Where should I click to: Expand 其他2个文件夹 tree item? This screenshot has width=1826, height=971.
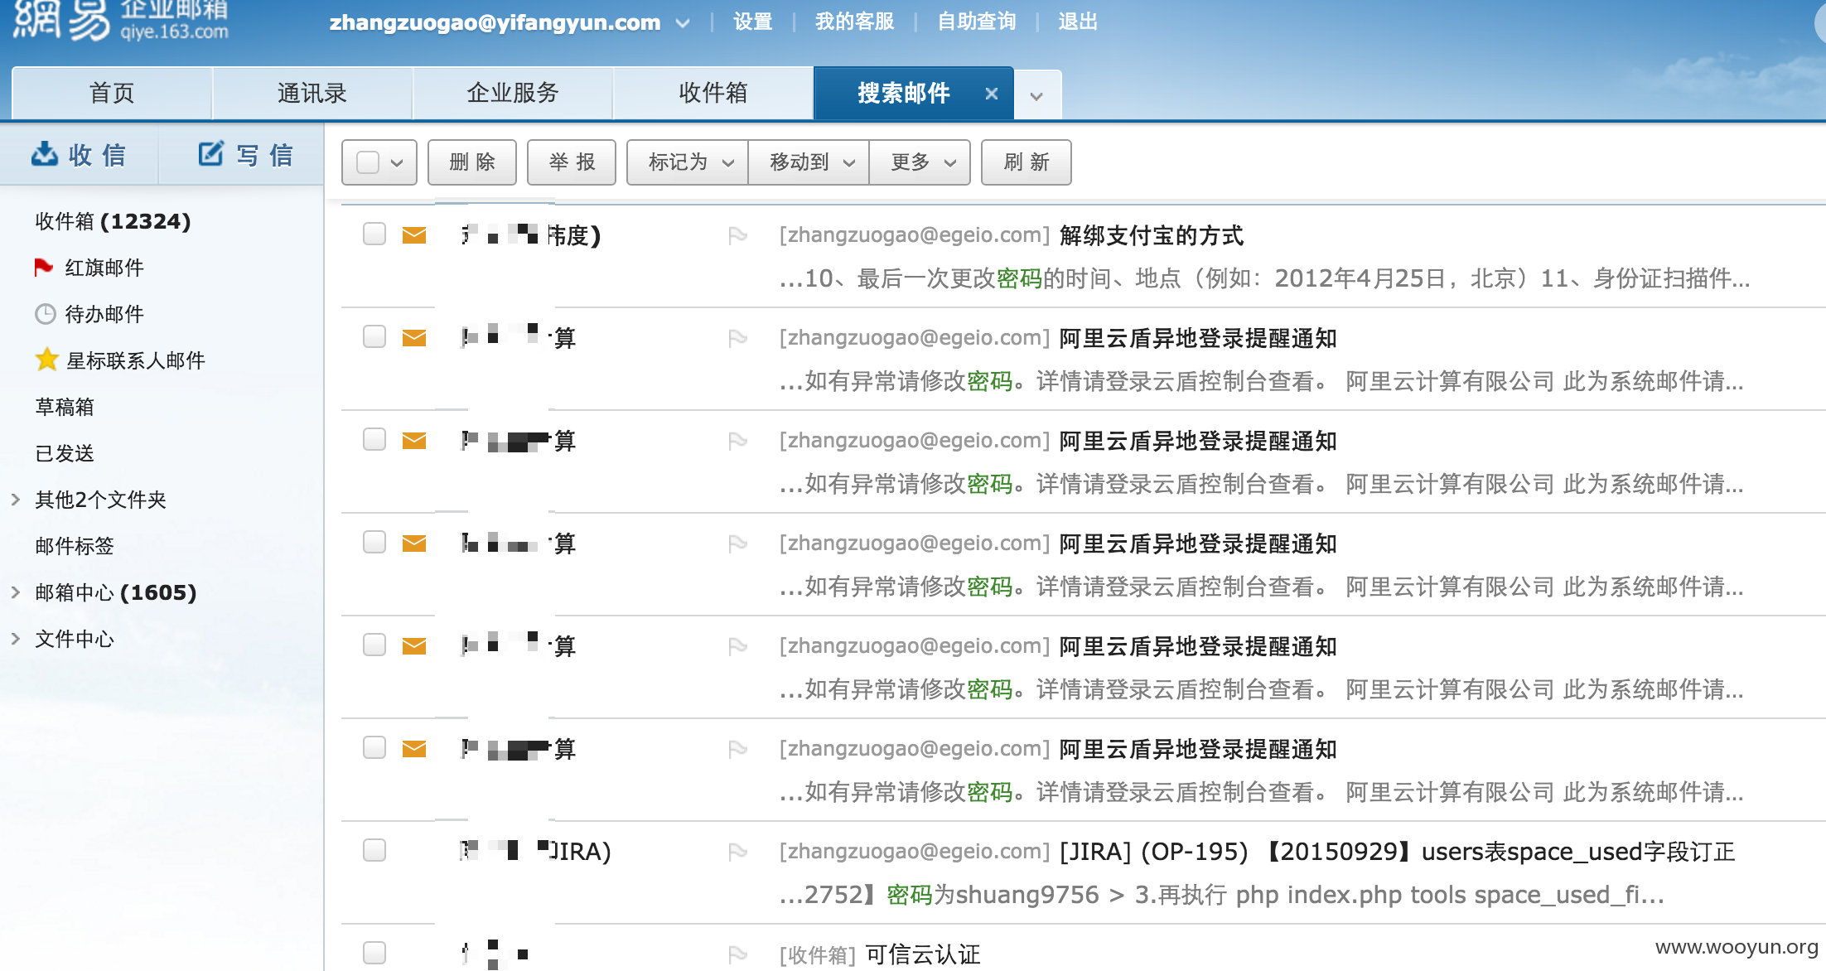(16, 499)
